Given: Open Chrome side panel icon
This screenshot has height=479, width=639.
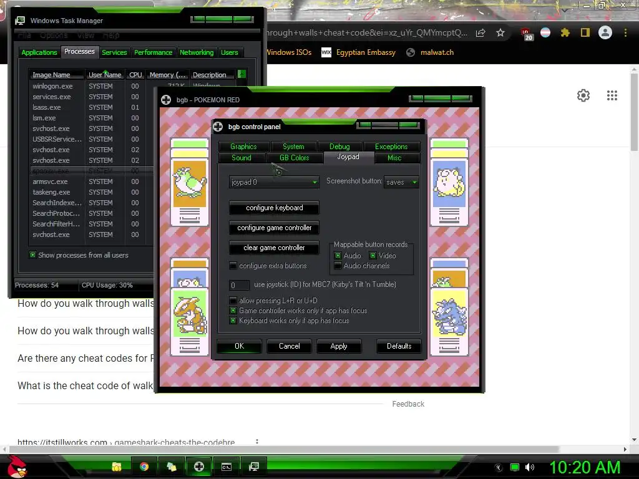Looking at the screenshot, I should (585, 32).
